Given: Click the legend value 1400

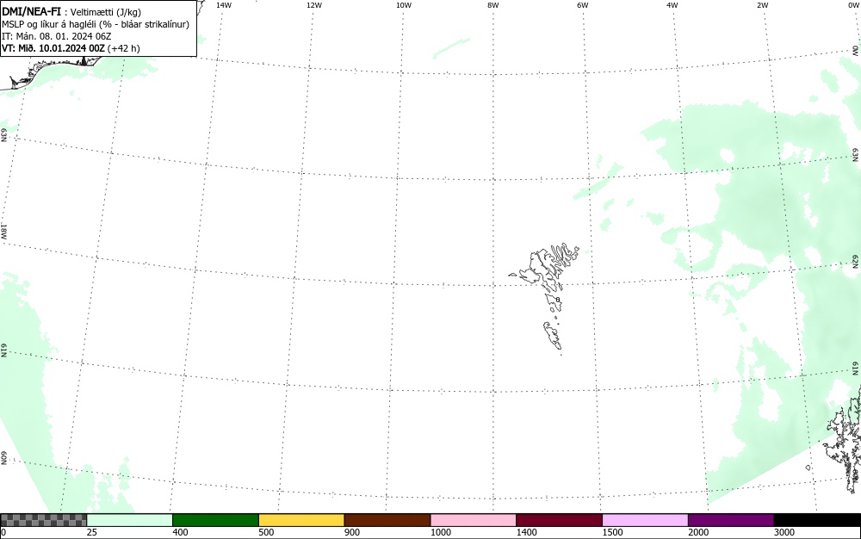Looking at the screenshot, I should pyautogui.click(x=527, y=532).
